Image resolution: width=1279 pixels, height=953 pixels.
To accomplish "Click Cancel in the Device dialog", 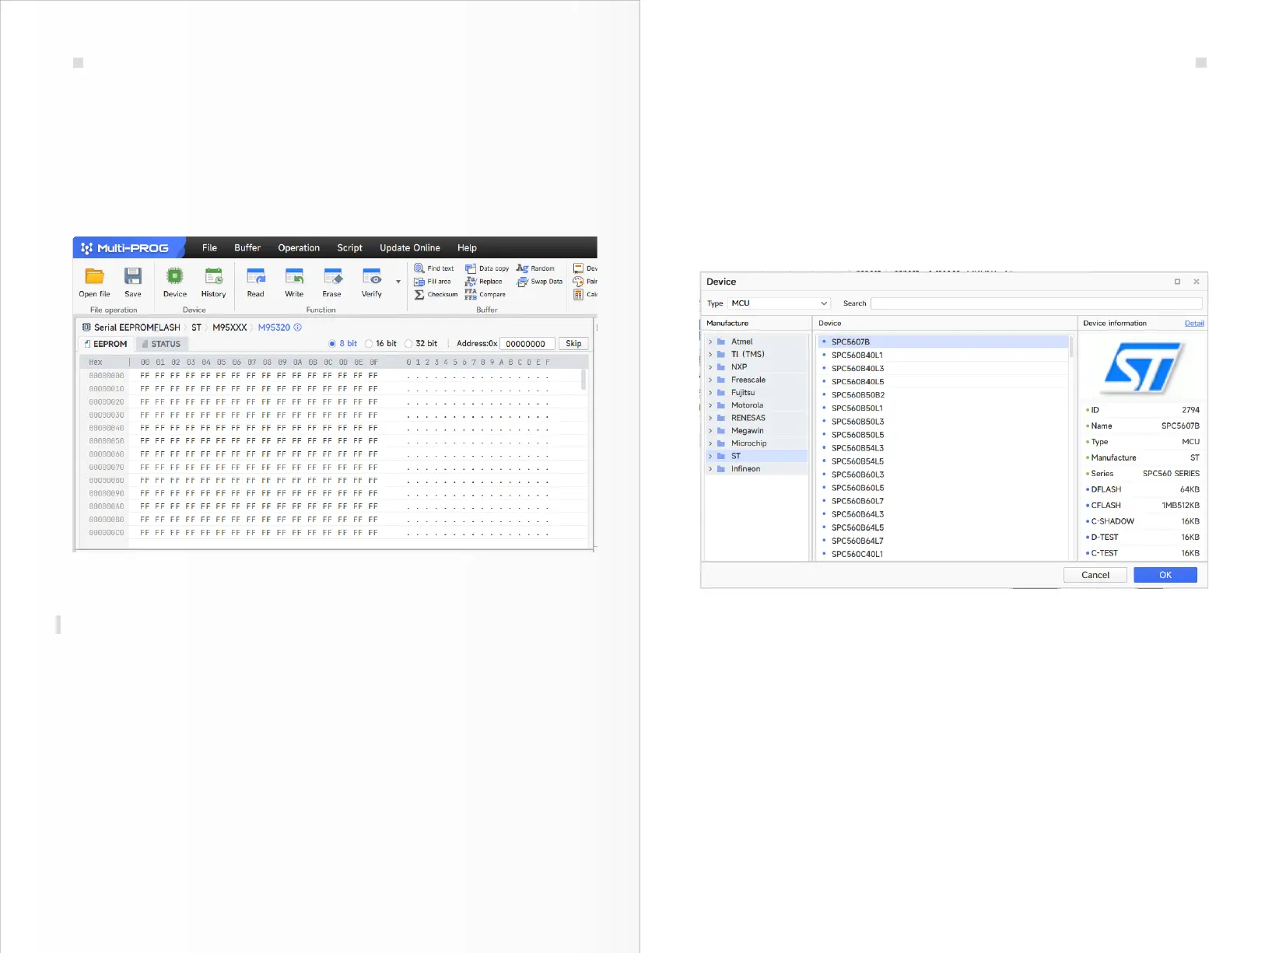I will [1095, 575].
